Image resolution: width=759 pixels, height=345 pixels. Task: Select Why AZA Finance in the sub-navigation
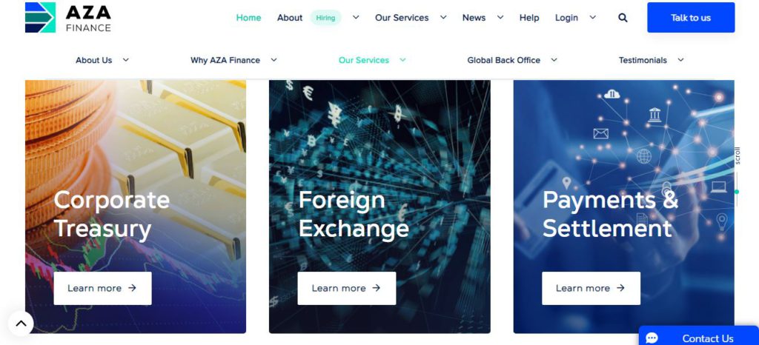[225, 60]
